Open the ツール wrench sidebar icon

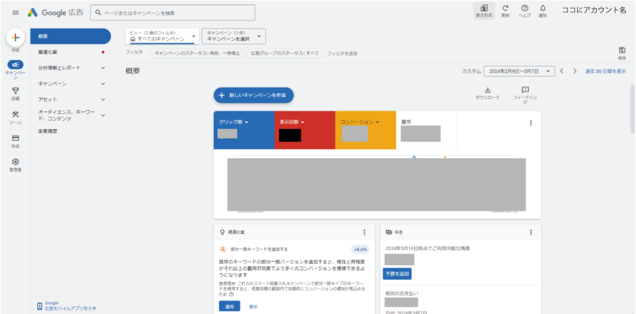[16, 115]
